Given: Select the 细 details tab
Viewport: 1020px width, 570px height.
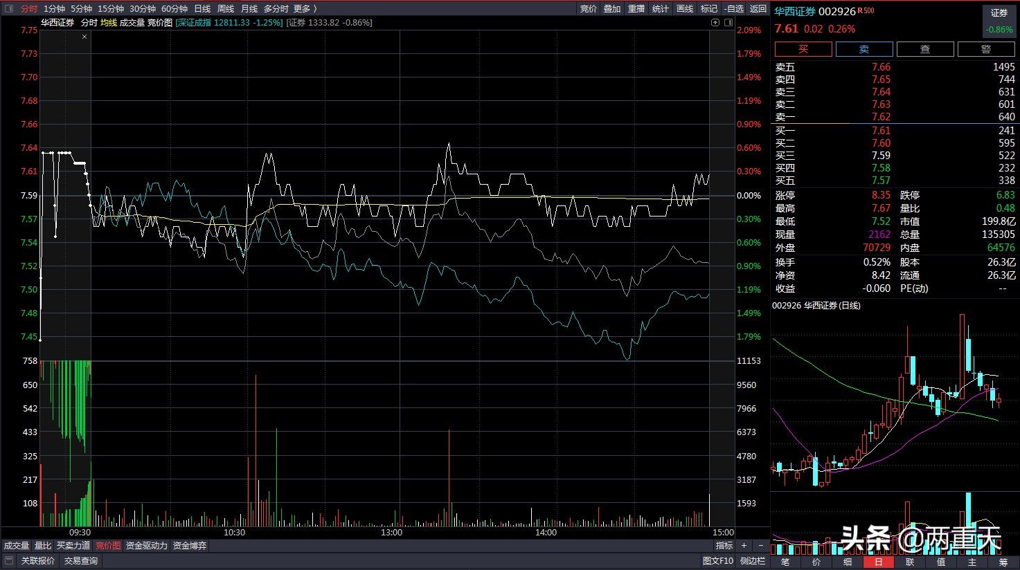Looking at the screenshot, I should 848,562.
